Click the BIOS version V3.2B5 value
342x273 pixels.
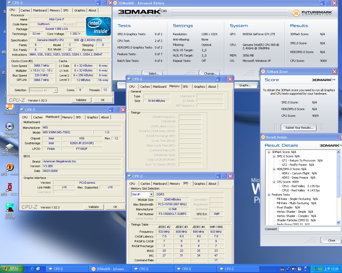(x=82, y=166)
